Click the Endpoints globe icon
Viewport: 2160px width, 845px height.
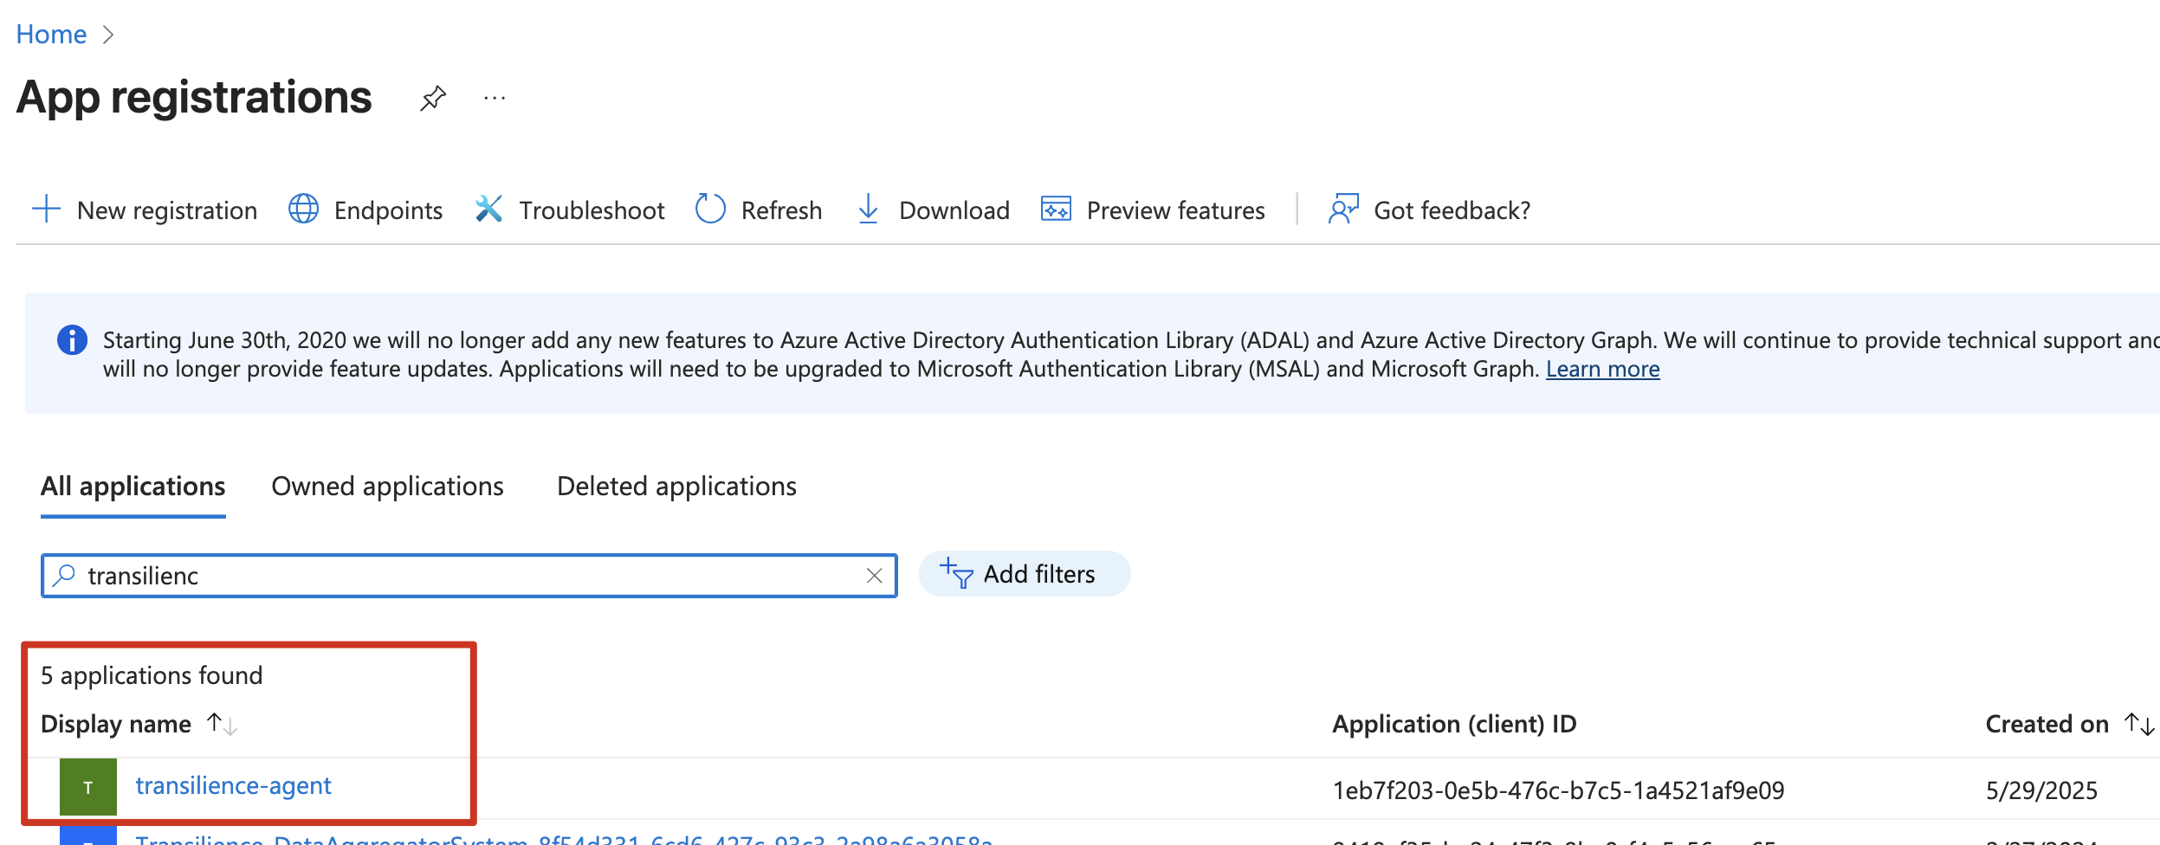tap(303, 210)
